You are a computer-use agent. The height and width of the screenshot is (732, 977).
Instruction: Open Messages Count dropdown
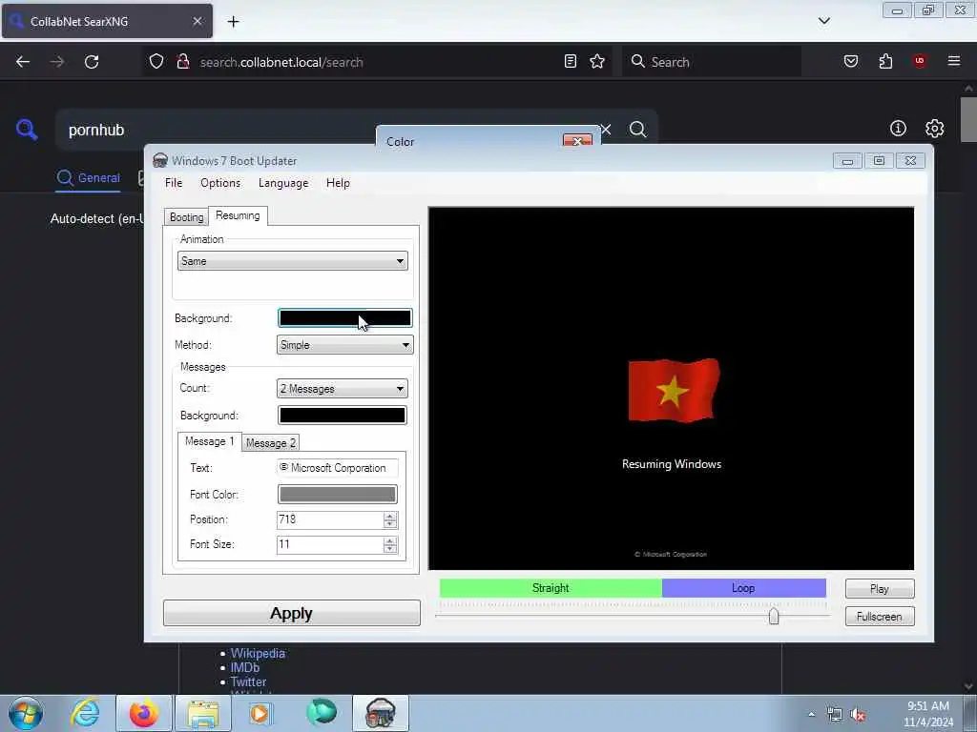point(343,389)
